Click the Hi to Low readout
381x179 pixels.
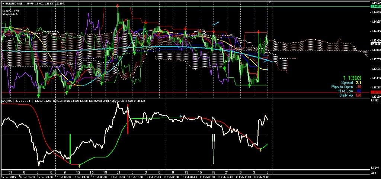coord(349,91)
